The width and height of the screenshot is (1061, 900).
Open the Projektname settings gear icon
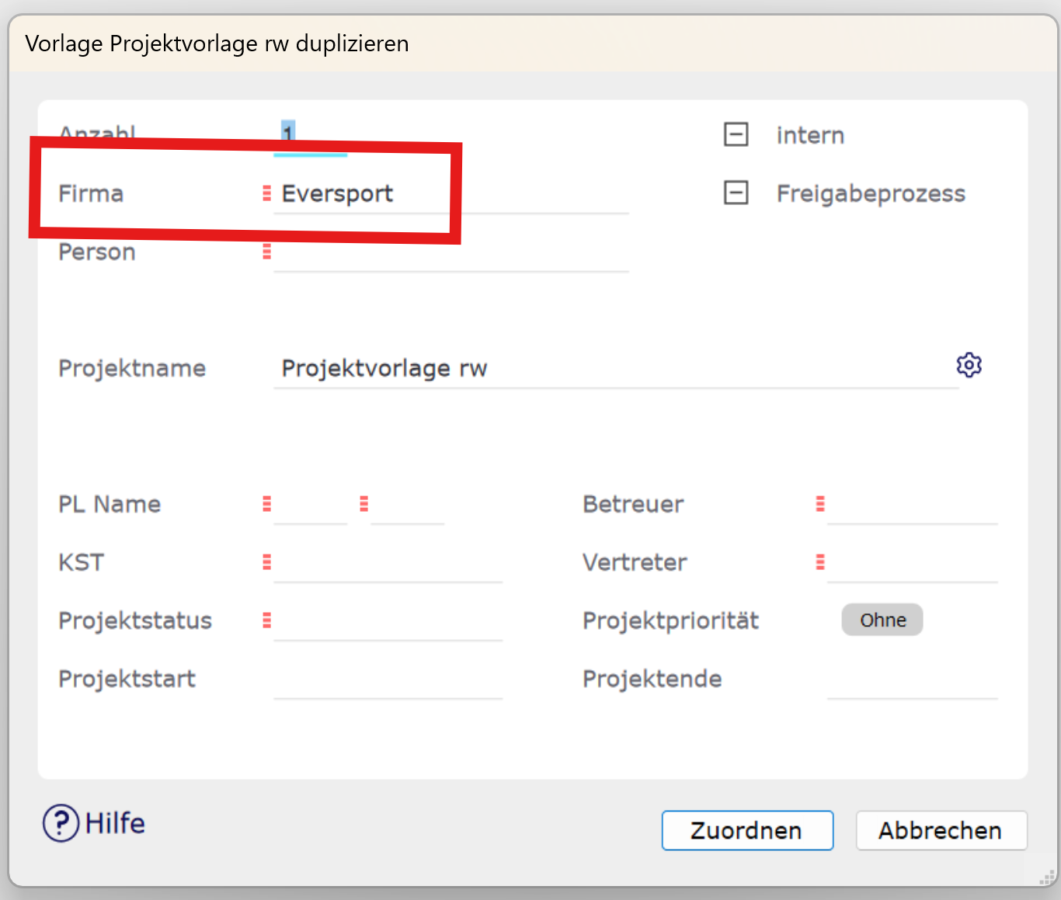pyautogui.click(x=969, y=365)
